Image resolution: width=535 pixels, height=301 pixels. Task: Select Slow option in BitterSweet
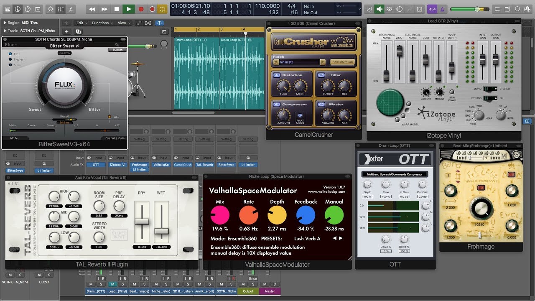(14, 65)
